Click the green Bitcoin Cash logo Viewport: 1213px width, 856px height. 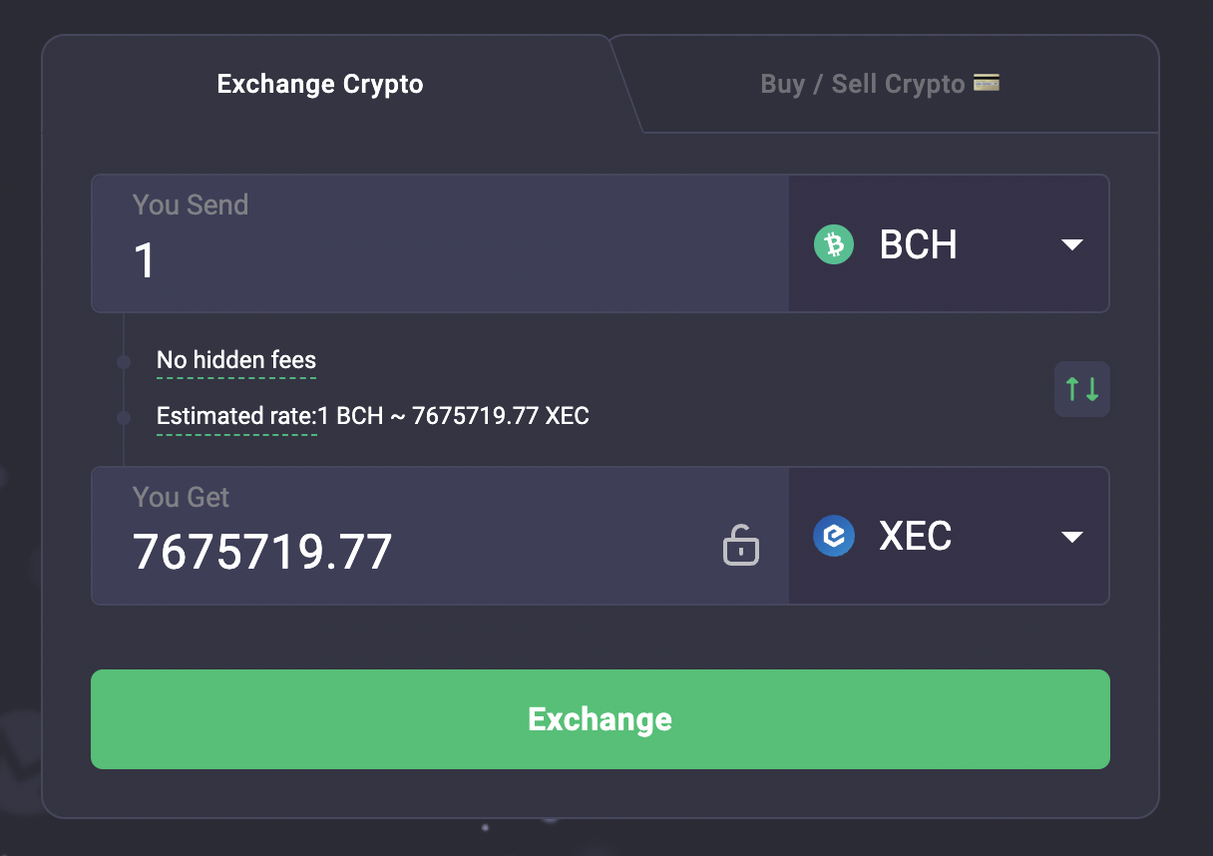(833, 244)
